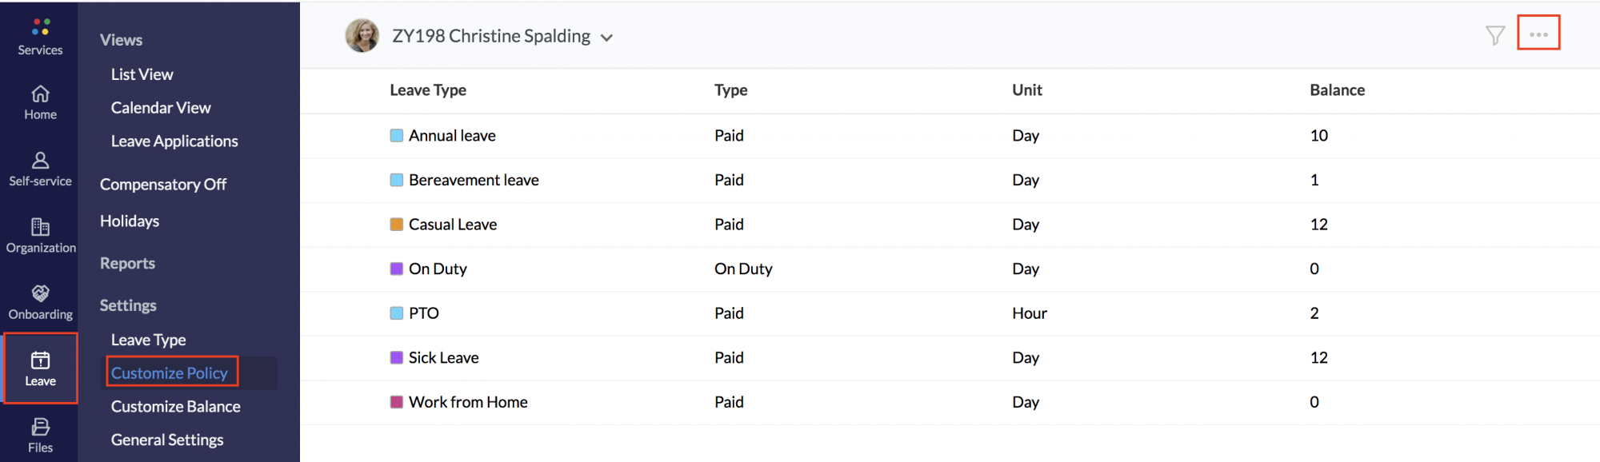Open the Onboarding module icon
This screenshot has height=462, width=1600.
[x=40, y=294]
